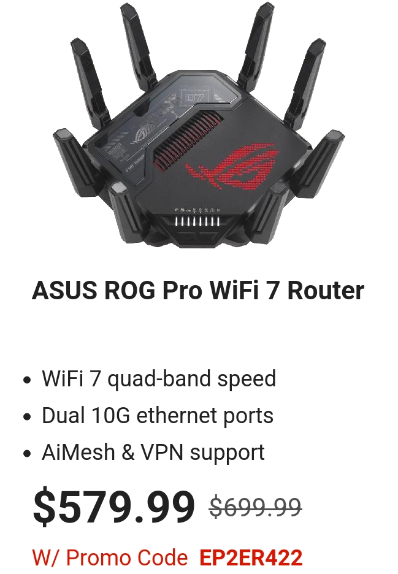
Task: Click the crossed-out $699.99 original price
Action: pos(256,507)
